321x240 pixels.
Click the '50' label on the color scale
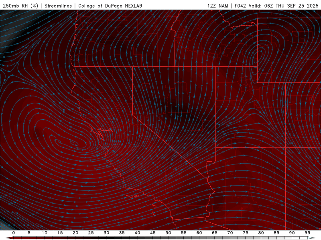(x=168, y=233)
